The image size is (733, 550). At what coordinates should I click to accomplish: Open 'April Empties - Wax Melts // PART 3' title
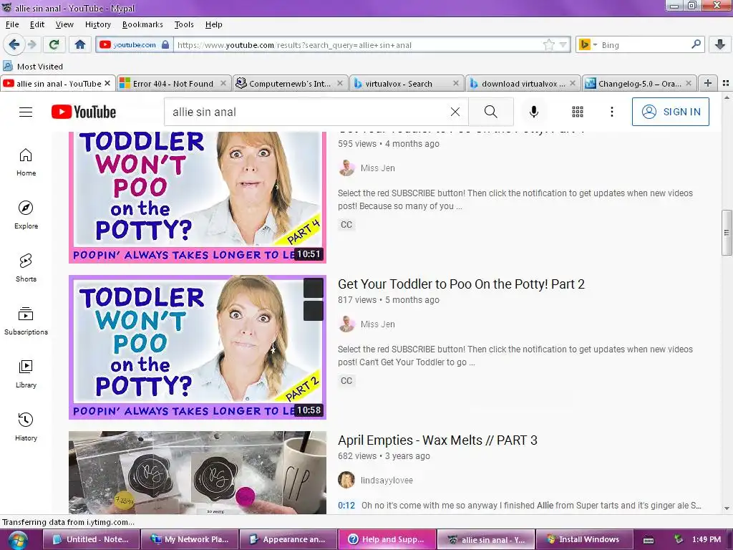437,440
